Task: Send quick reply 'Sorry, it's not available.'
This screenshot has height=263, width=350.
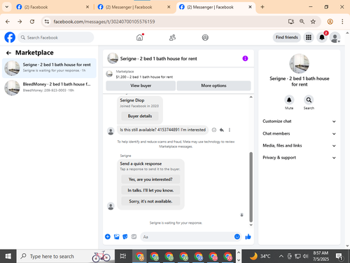Action: 150,201
